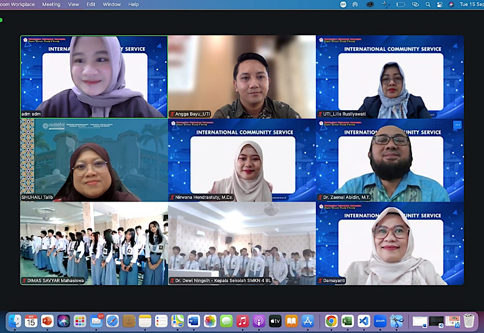This screenshot has width=484, height=333.
Task: Select UTI_Lilis Rusliyawati video tile
Action: click(390, 77)
